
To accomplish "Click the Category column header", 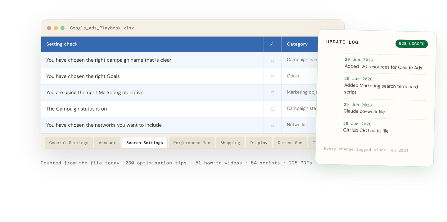I will (297, 44).
